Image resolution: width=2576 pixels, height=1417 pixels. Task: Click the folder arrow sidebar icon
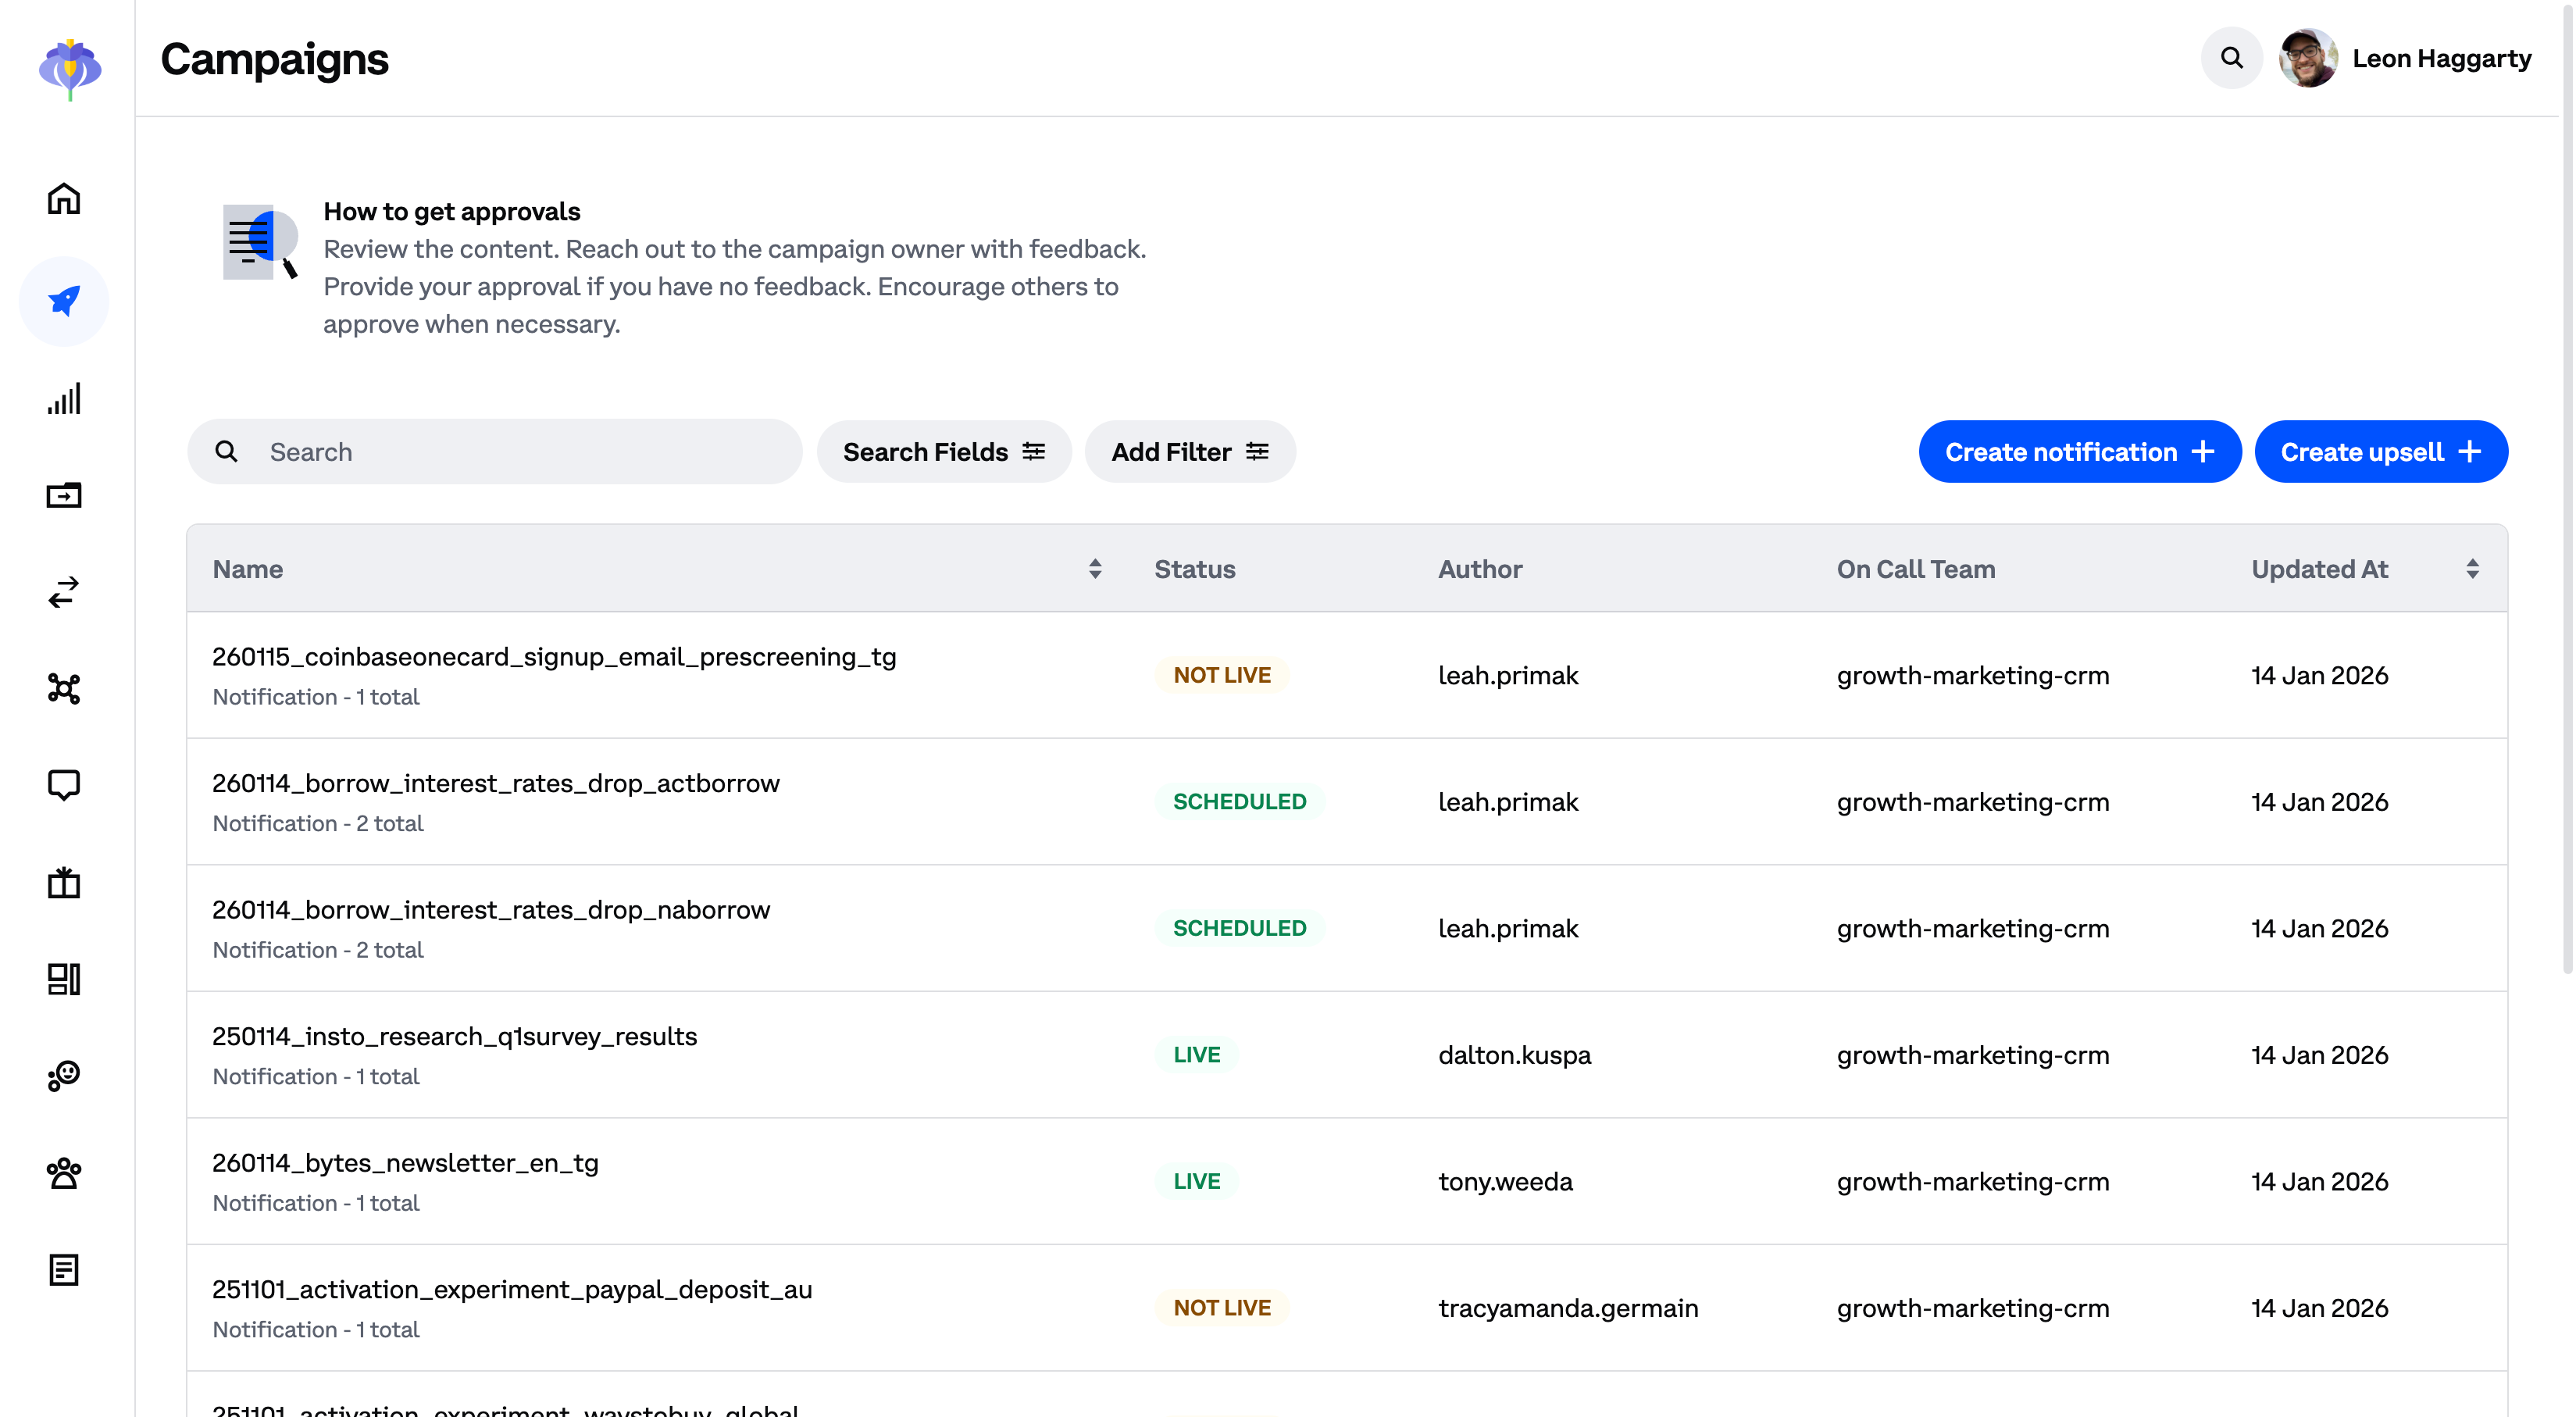(64, 495)
